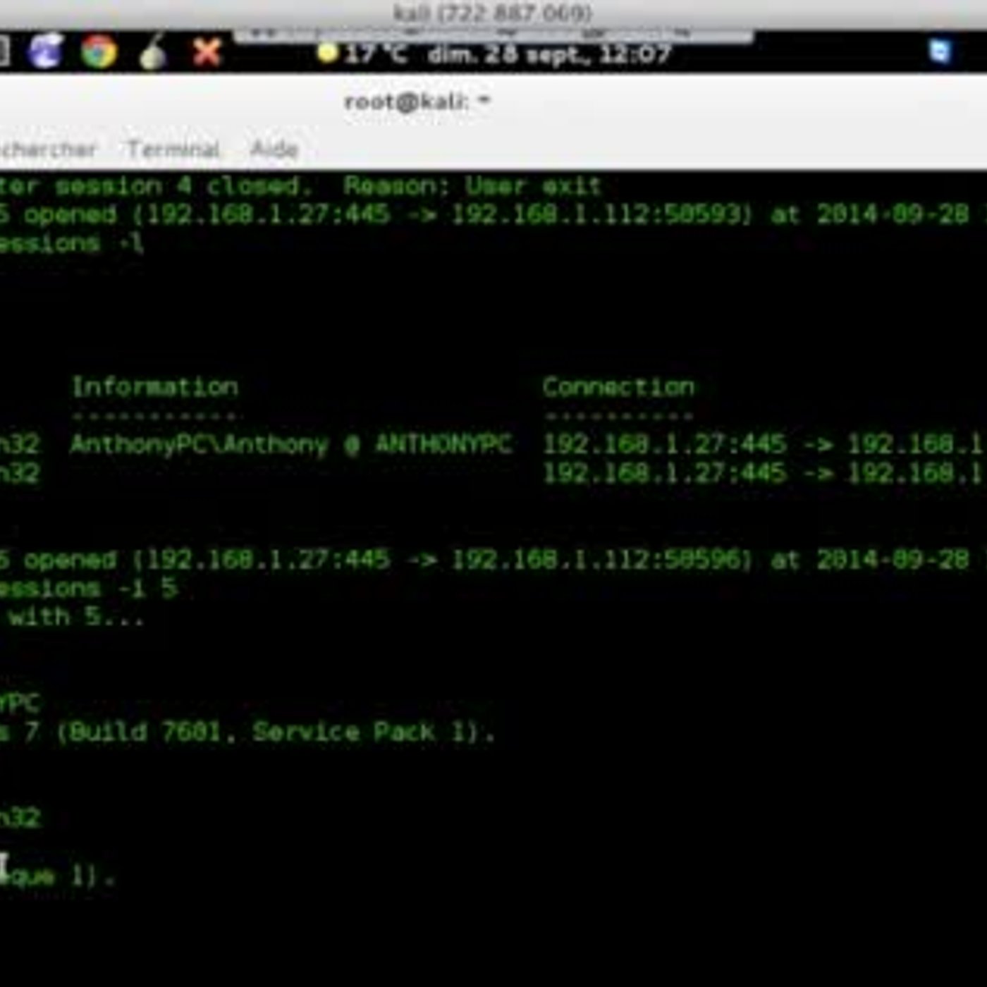This screenshot has height=987, width=987.
Task: Expand the collapsed TeamViewer toolbar at top
Action: [x=493, y=35]
